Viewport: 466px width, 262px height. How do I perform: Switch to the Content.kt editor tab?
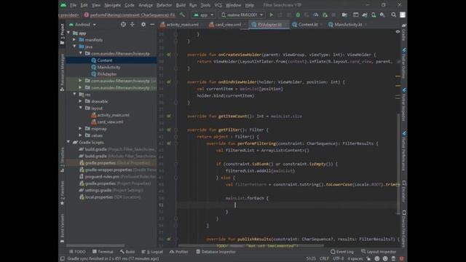[x=307, y=25]
